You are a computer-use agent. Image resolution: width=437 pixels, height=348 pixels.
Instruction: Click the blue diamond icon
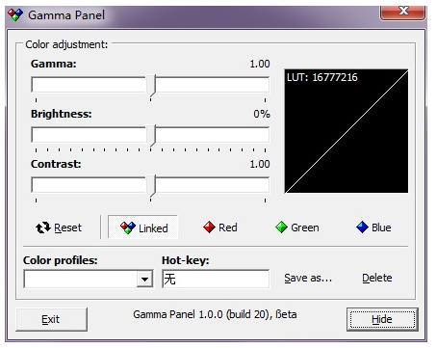pos(362,228)
